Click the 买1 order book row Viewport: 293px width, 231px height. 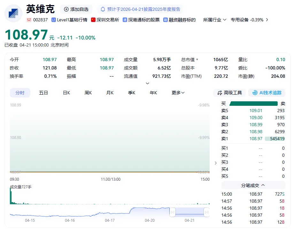pyautogui.click(x=253, y=148)
